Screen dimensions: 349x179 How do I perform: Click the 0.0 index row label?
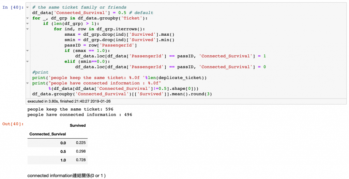click(63, 143)
